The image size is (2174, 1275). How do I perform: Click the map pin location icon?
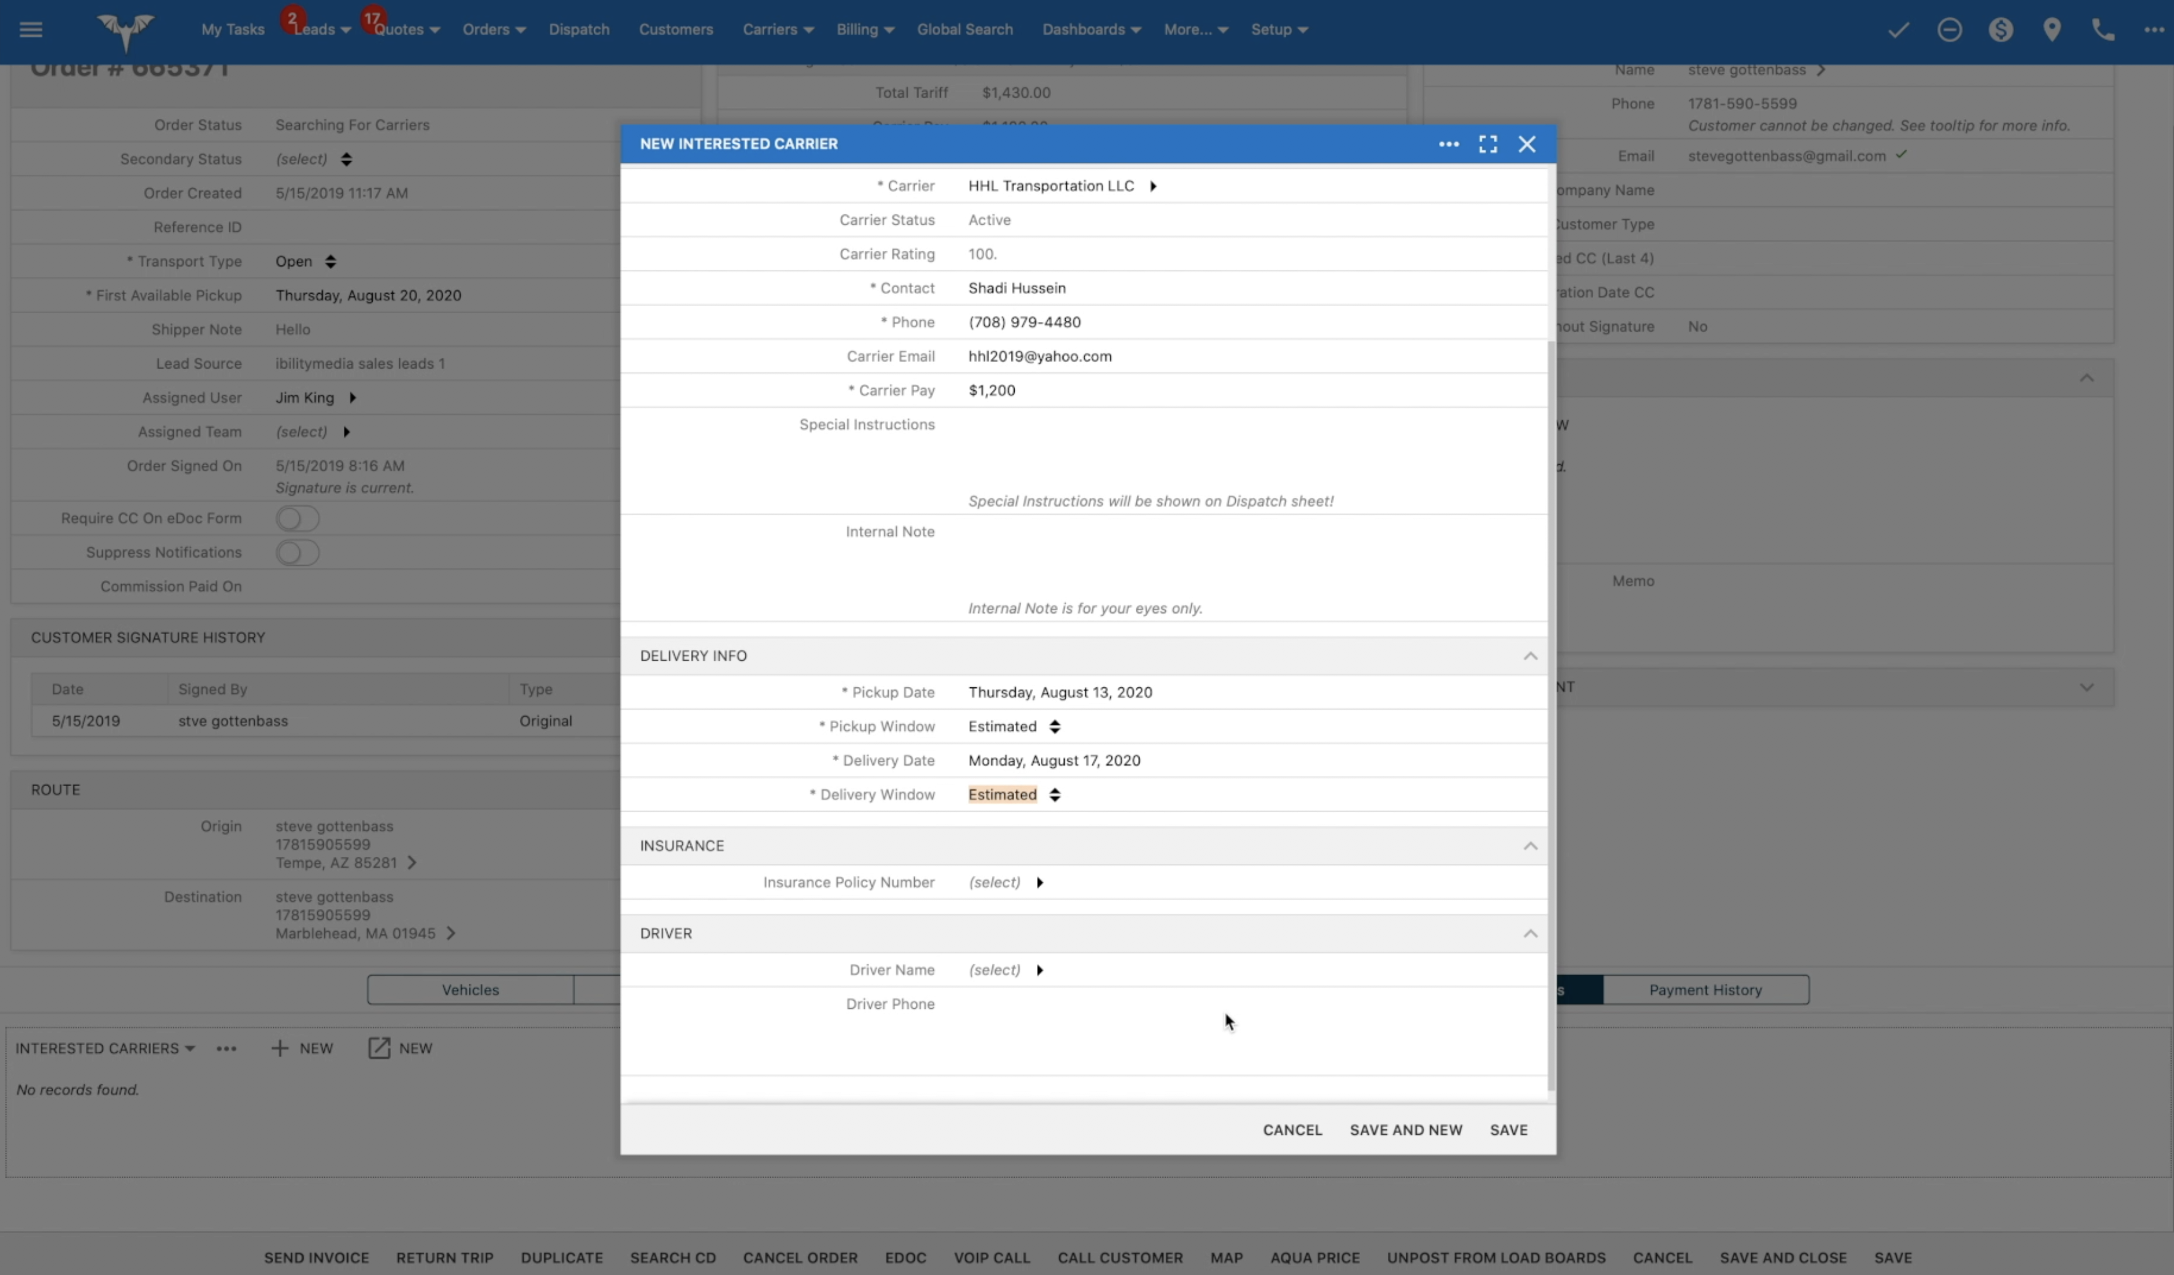click(x=2052, y=30)
